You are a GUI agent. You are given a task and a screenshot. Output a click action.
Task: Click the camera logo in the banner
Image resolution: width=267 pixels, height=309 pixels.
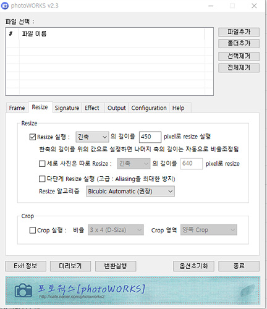pyautogui.click(x=23, y=290)
